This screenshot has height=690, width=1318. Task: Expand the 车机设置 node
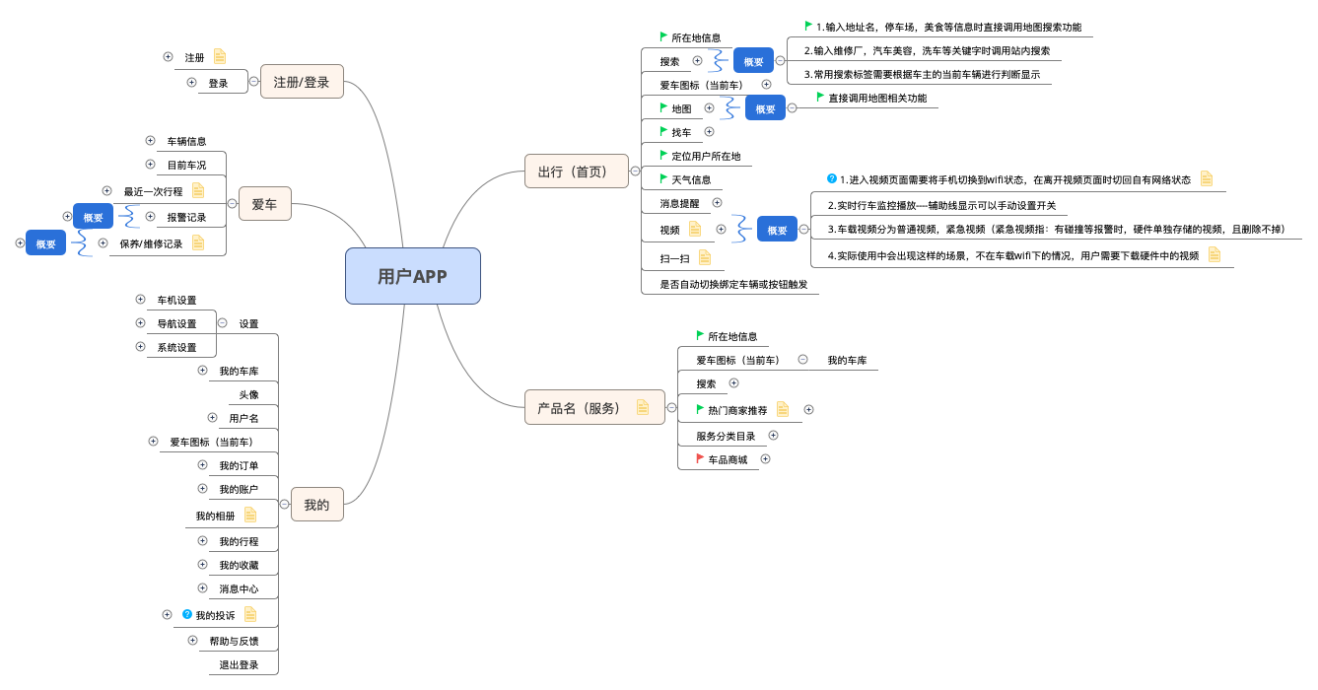(x=140, y=299)
